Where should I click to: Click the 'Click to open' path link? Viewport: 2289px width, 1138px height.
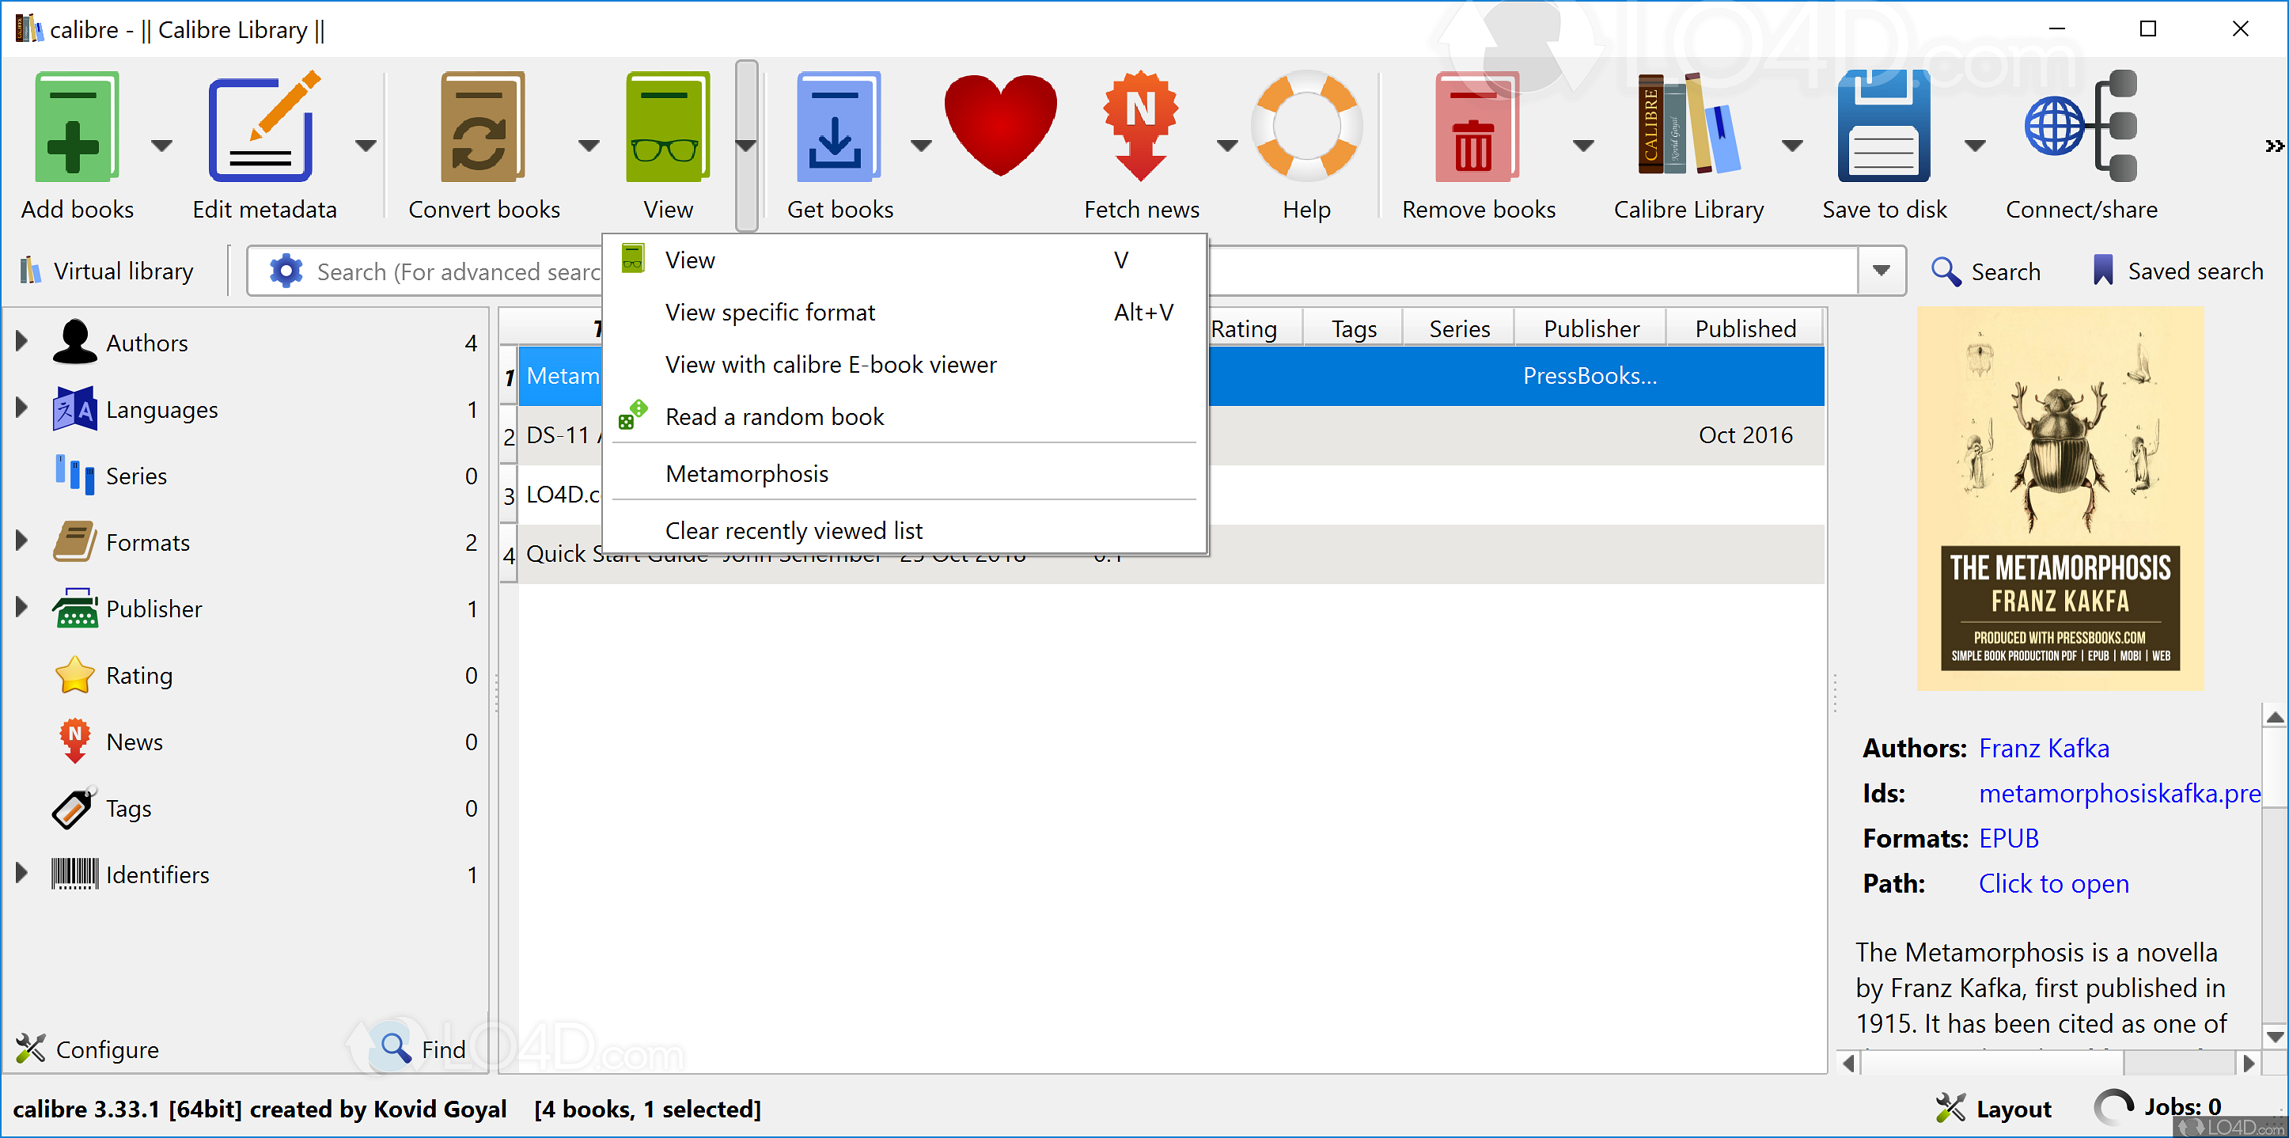coord(2052,884)
